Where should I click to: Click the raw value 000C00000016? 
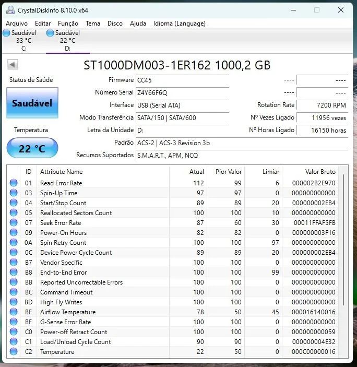click(x=314, y=351)
